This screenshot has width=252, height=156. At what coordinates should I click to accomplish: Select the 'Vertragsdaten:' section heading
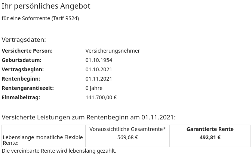coord(24,40)
